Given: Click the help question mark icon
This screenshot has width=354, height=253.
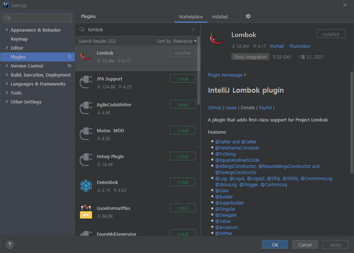Looking at the screenshot, I should pyautogui.click(x=10, y=244).
